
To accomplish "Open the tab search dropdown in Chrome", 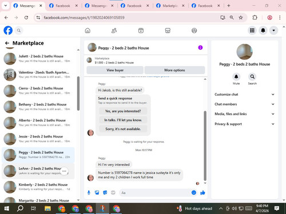I will [x=6, y=6].
